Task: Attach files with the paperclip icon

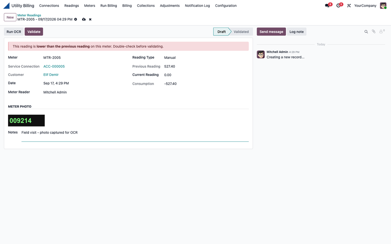Action: pos(373,31)
